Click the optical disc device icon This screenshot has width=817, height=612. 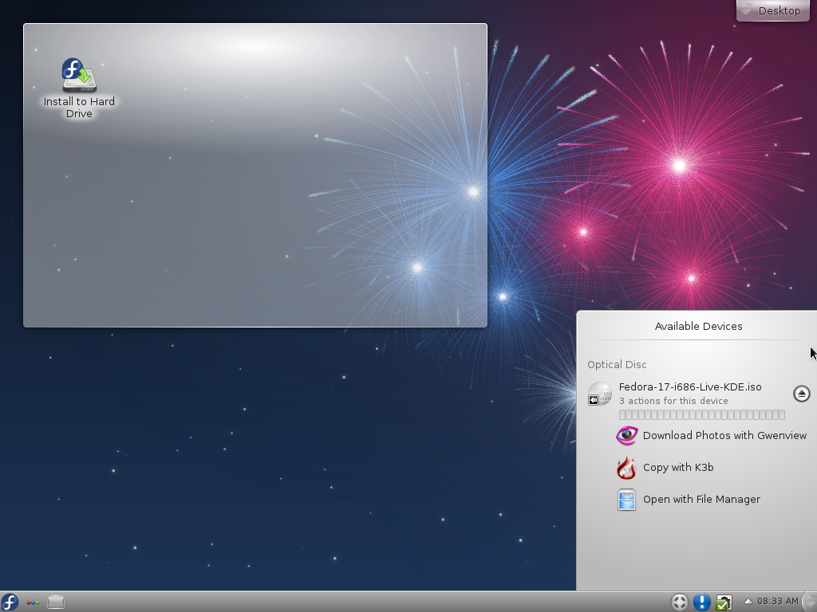coord(600,394)
